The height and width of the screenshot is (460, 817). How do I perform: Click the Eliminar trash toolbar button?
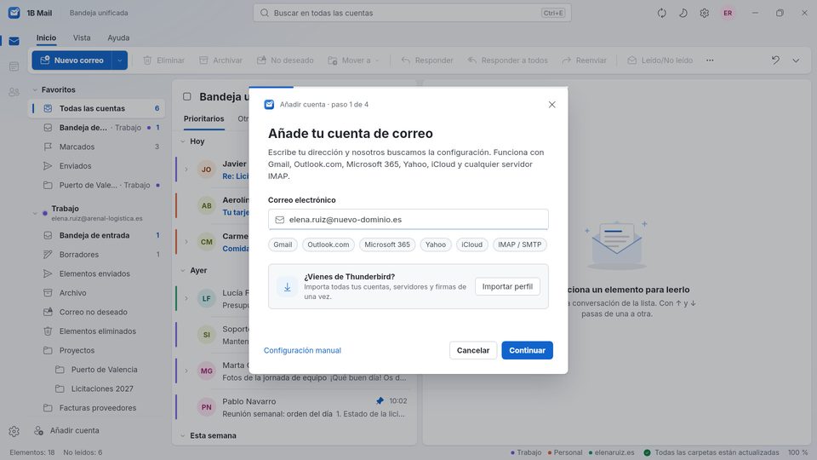(x=163, y=60)
